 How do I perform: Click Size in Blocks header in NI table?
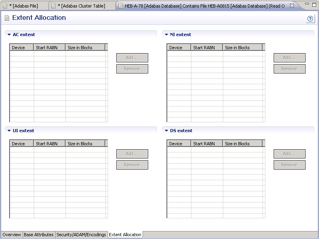[x=242, y=48]
